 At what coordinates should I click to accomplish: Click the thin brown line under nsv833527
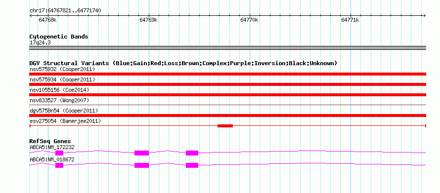[x=227, y=105]
